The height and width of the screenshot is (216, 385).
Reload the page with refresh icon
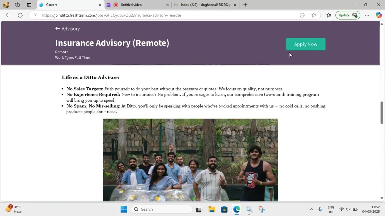[20, 15]
